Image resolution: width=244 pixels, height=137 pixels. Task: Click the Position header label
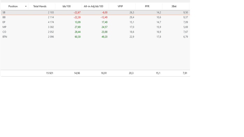point(13,6)
